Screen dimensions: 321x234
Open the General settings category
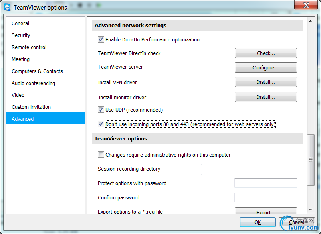[x=20, y=23]
